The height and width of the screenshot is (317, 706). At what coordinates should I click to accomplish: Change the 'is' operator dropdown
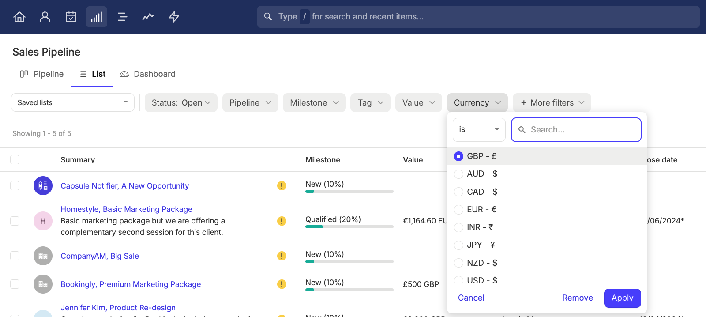click(479, 130)
